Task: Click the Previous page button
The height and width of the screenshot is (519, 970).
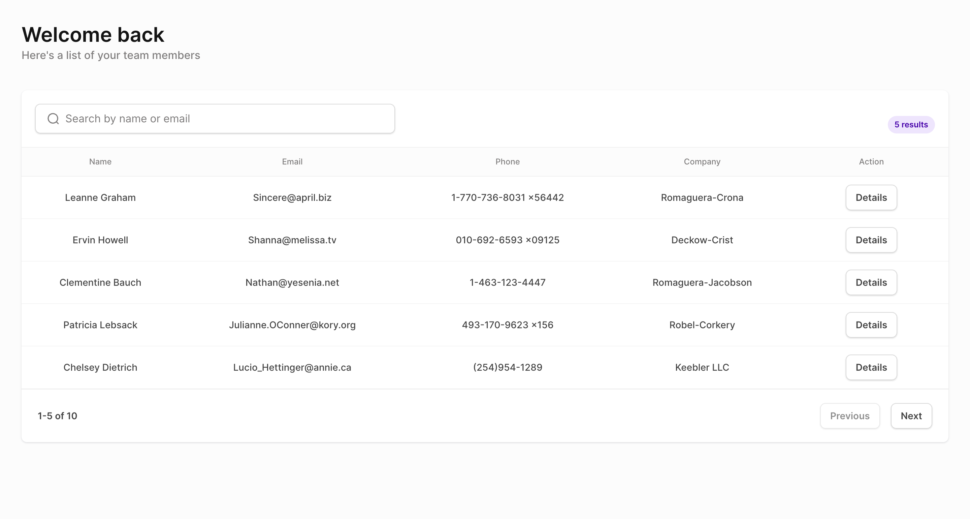Action: tap(849, 416)
